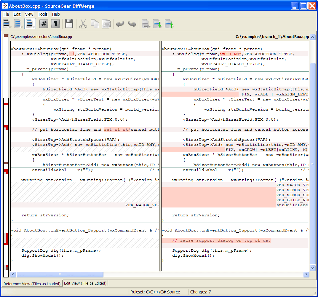Image resolution: width=318 pixels, height=297 pixels.
Task: Open the Edit menu
Action: (17, 14)
